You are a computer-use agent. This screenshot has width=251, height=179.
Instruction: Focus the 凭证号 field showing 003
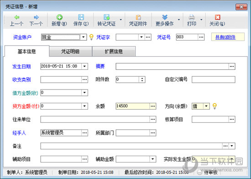point(187,37)
